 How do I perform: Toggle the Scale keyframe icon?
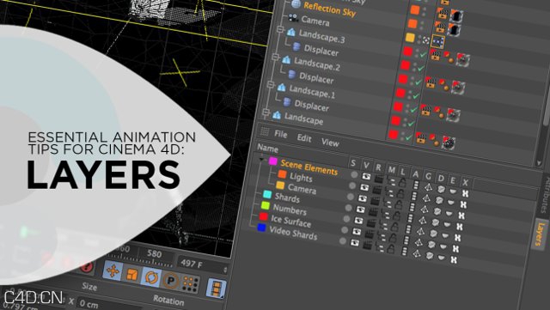[132, 275]
